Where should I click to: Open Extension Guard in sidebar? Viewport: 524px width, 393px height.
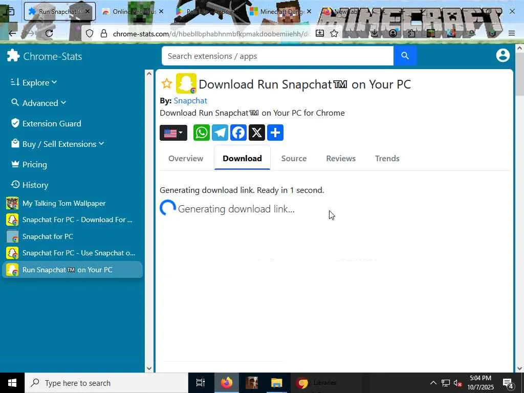pyautogui.click(x=46, y=123)
